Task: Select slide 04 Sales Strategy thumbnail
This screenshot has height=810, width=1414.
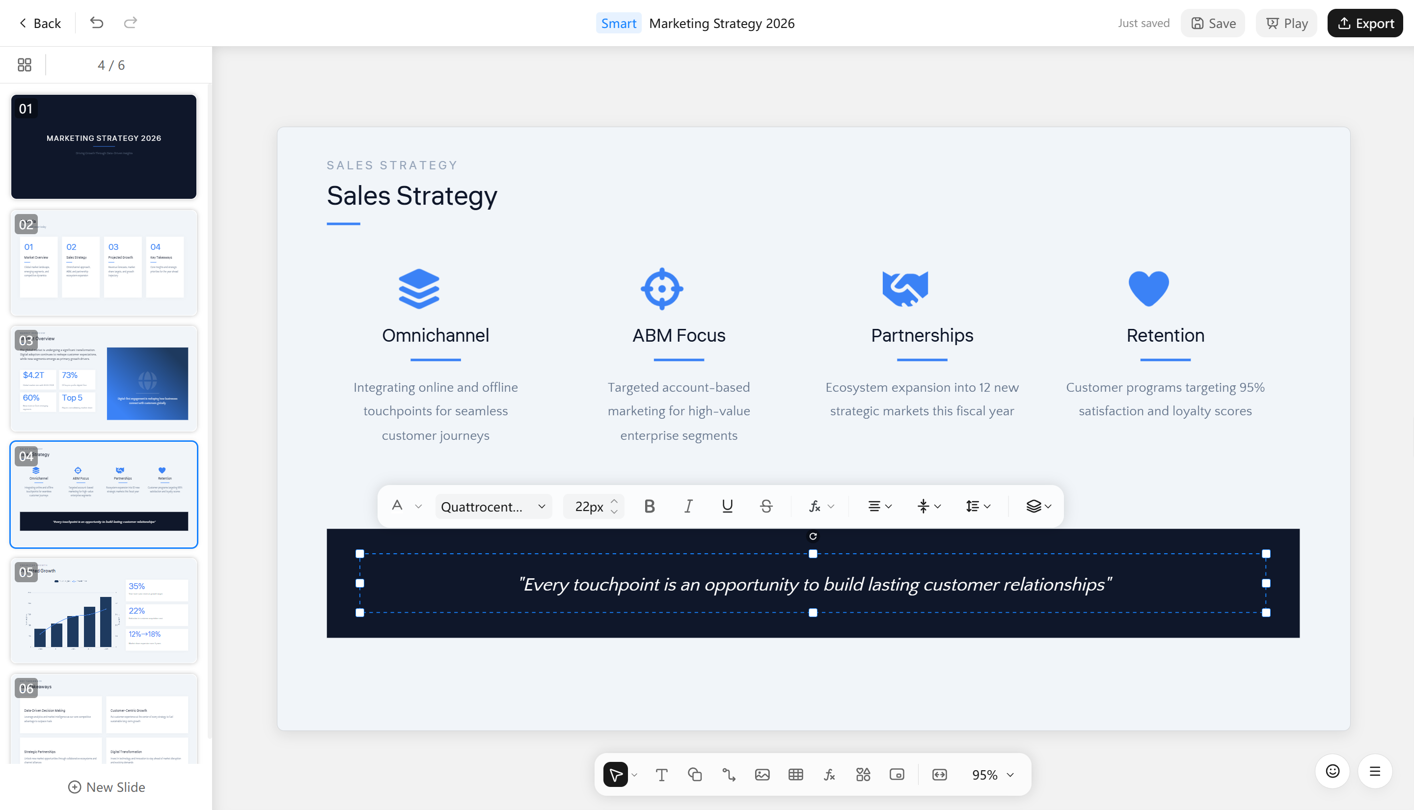Action: click(104, 494)
